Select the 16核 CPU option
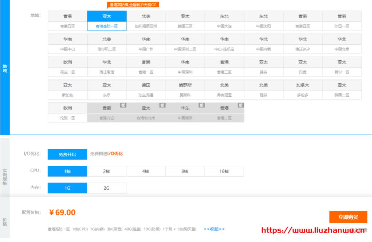This screenshot has width=372, height=242. click(x=224, y=171)
